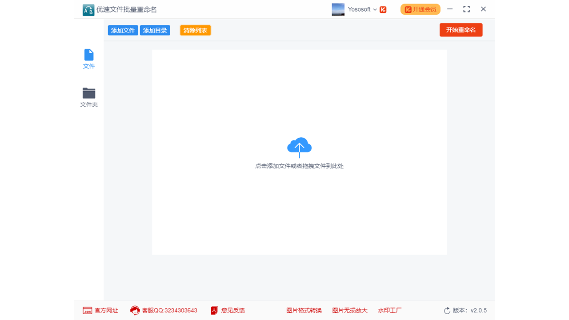Click the app logo icon in the title bar
The width and height of the screenshot is (569, 320).
[88, 9]
